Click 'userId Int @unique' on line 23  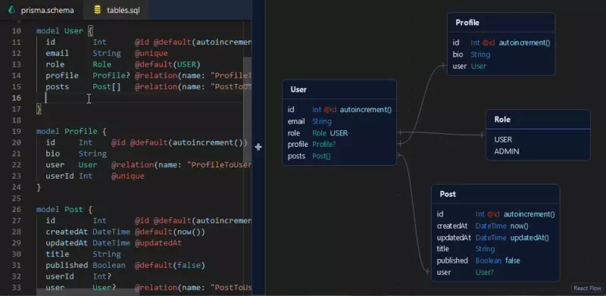coord(95,176)
